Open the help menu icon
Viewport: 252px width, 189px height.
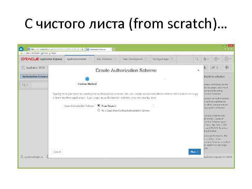217,59
